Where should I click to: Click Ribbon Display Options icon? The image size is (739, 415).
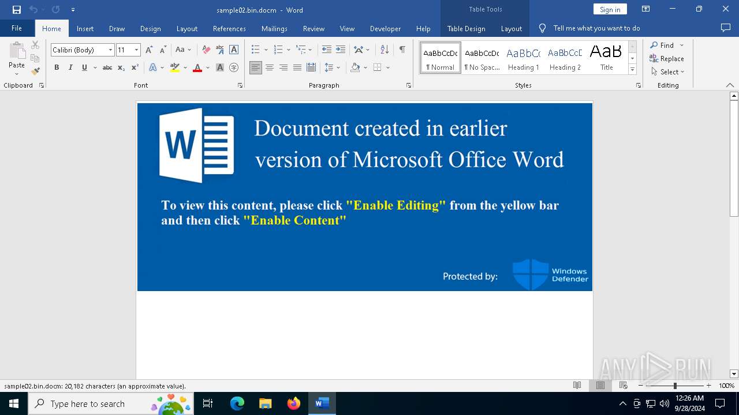tap(646, 9)
